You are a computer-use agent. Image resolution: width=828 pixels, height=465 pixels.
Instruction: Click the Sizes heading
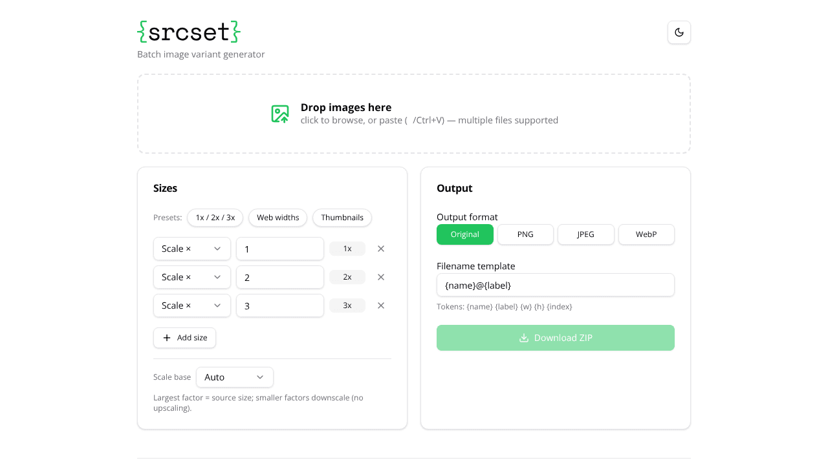(165, 189)
